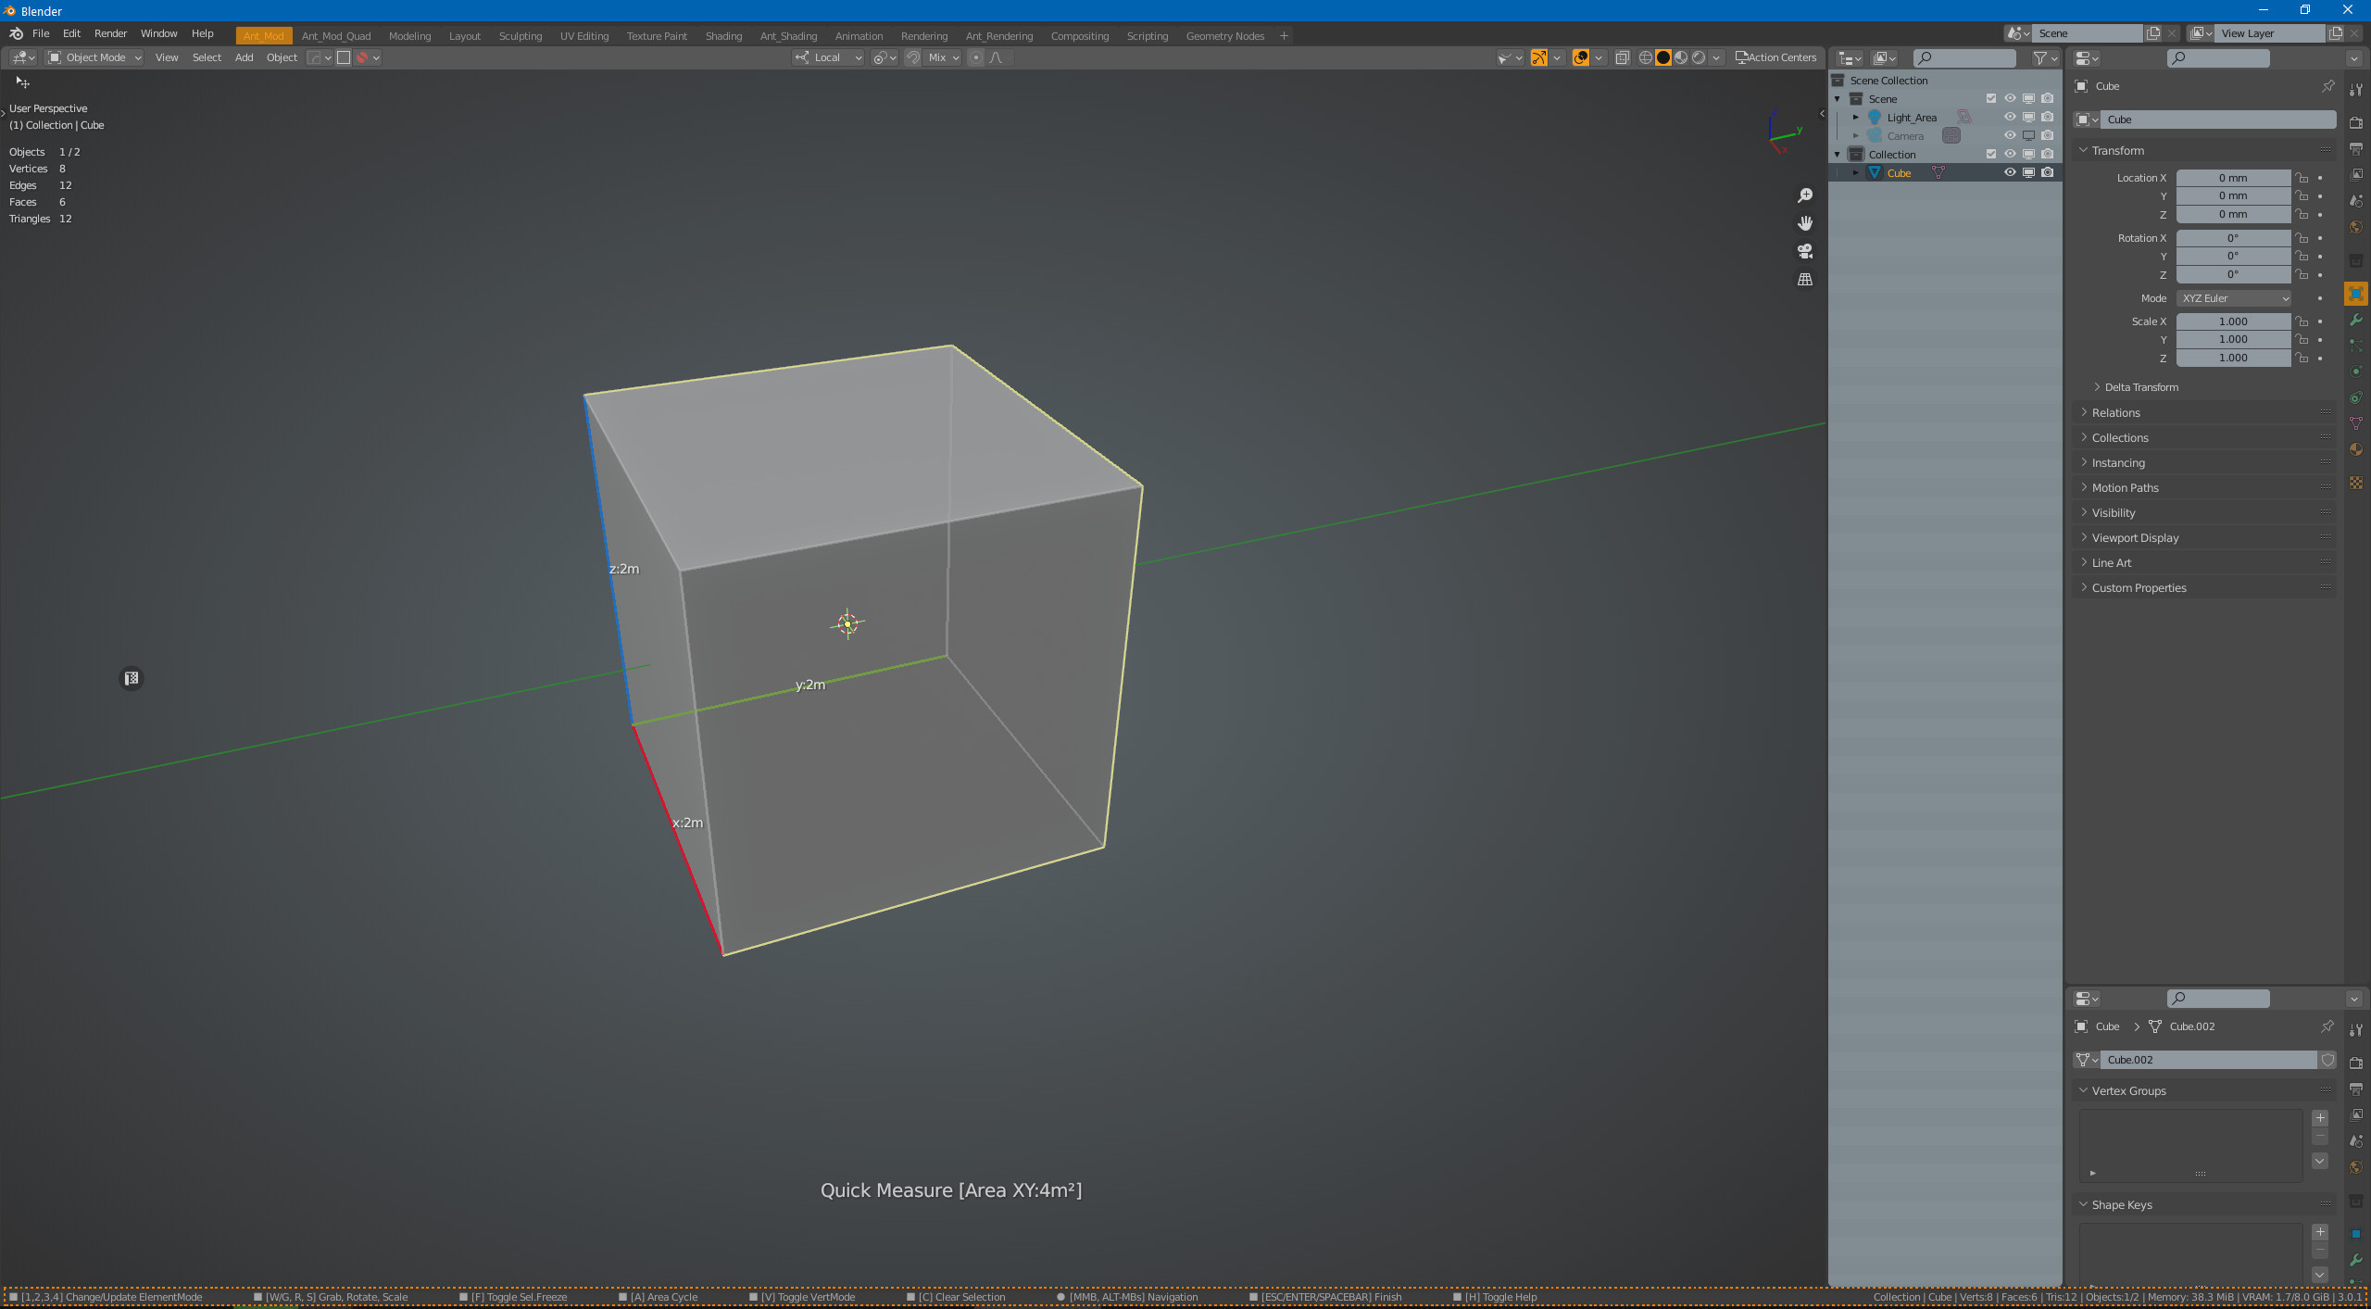
Task: Click the Action Centers button
Action: tap(1775, 57)
